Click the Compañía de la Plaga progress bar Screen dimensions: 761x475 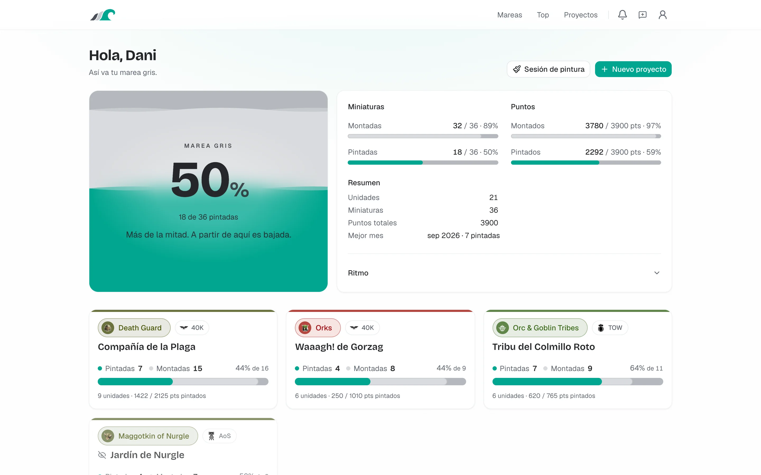pyautogui.click(x=183, y=381)
